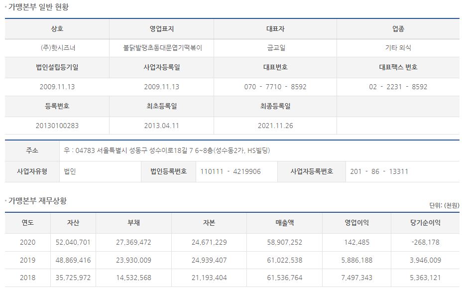
Task: Select representative name 금교일
Action: click(x=276, y=48)
